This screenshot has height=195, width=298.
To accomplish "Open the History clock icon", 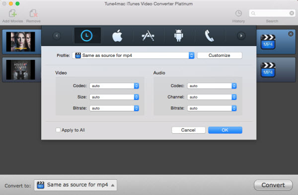I will (238, 13).
